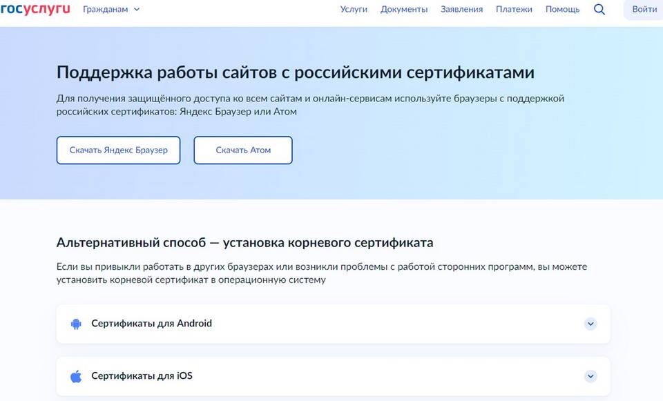The image size is (663, 401).
Task: Open the search magnifier icon
Action: coord(599,9)
